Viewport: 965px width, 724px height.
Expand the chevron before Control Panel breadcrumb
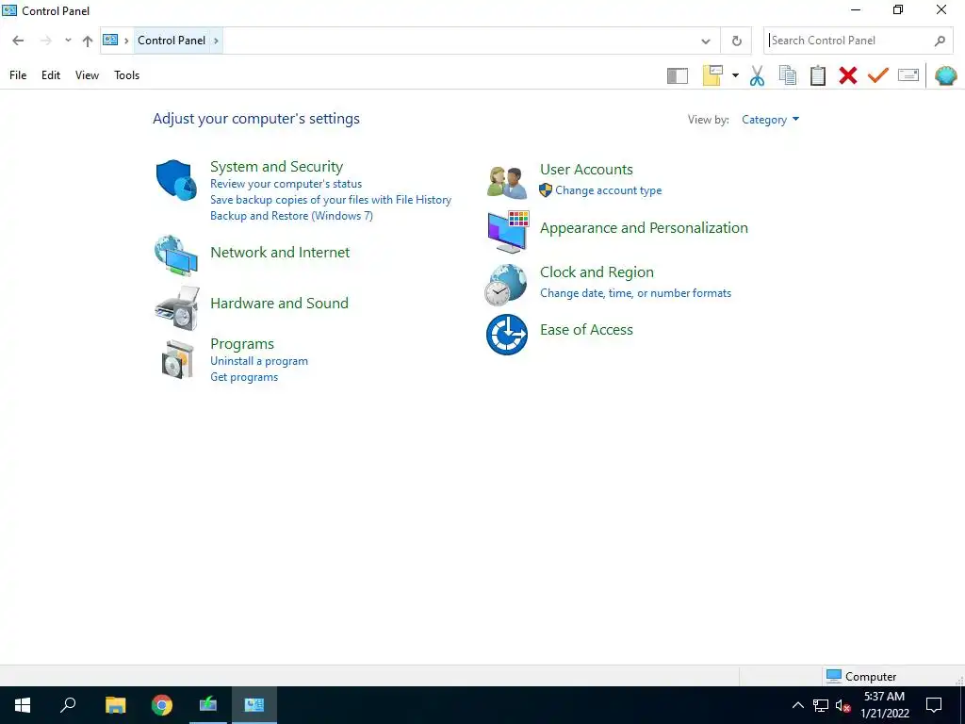pyautogui.click(x=126, y=41)
